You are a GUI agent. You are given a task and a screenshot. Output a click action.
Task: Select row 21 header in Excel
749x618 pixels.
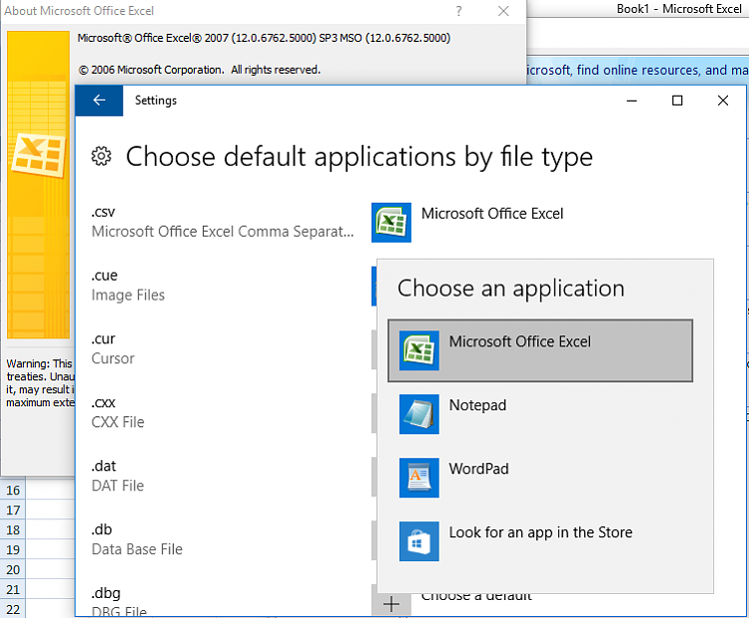13,589
